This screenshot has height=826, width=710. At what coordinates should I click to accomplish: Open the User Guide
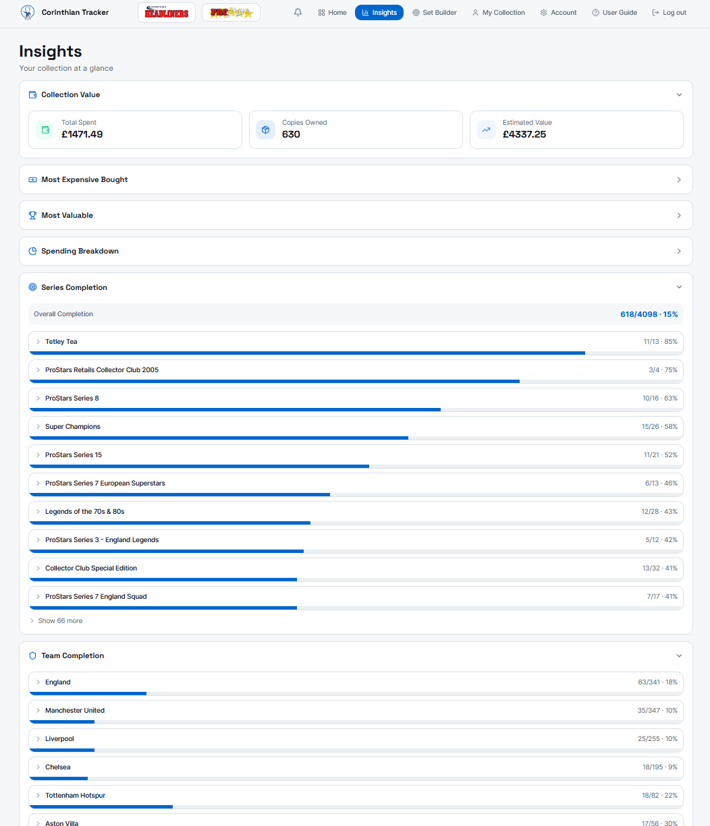614,12
